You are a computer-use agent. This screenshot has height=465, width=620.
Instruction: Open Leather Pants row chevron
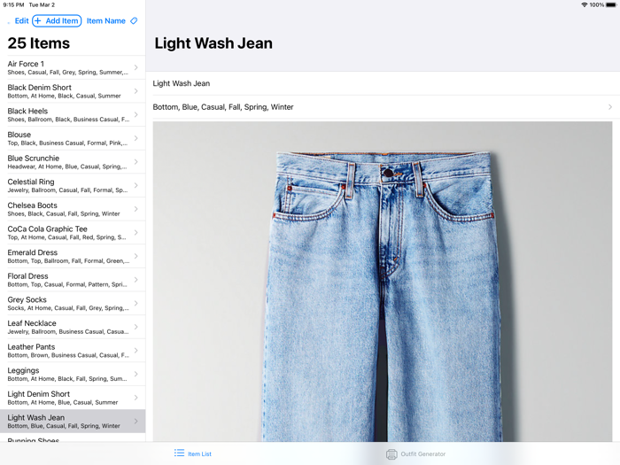tap(136, 351)
